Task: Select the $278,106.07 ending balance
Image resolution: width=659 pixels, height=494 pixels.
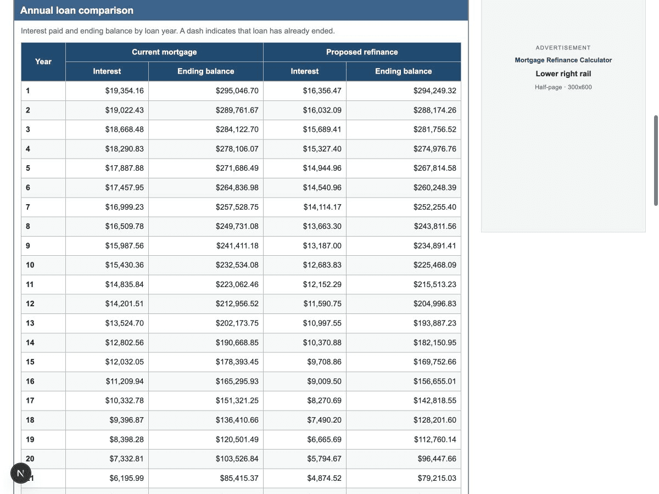Action: [206, 149]
